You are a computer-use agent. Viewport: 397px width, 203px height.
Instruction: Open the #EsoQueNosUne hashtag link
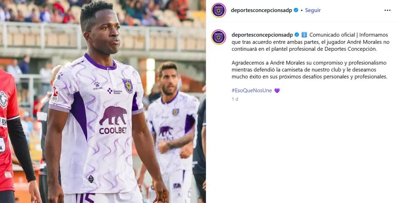click(252, 91)
